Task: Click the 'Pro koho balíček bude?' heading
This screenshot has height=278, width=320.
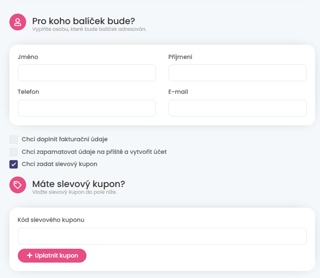Action: [84, 21]
